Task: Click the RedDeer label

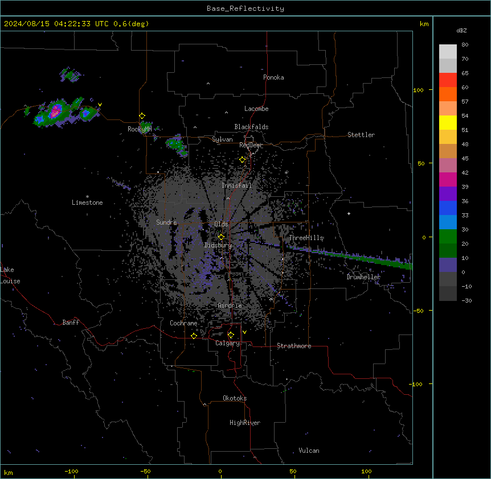Action: point(251,145)
